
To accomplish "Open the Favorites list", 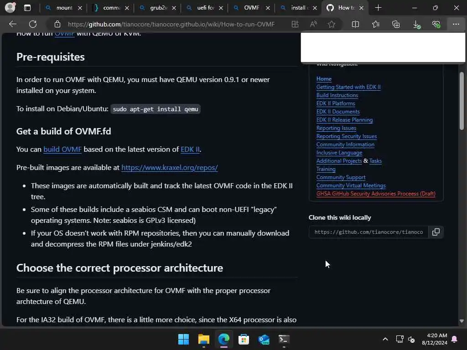I will pos(376,24).
